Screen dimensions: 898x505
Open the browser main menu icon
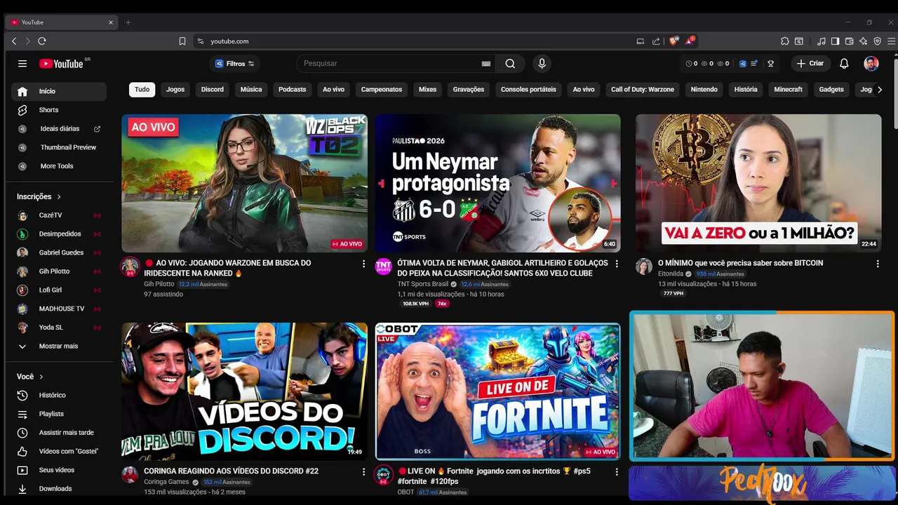pos(891,41)
